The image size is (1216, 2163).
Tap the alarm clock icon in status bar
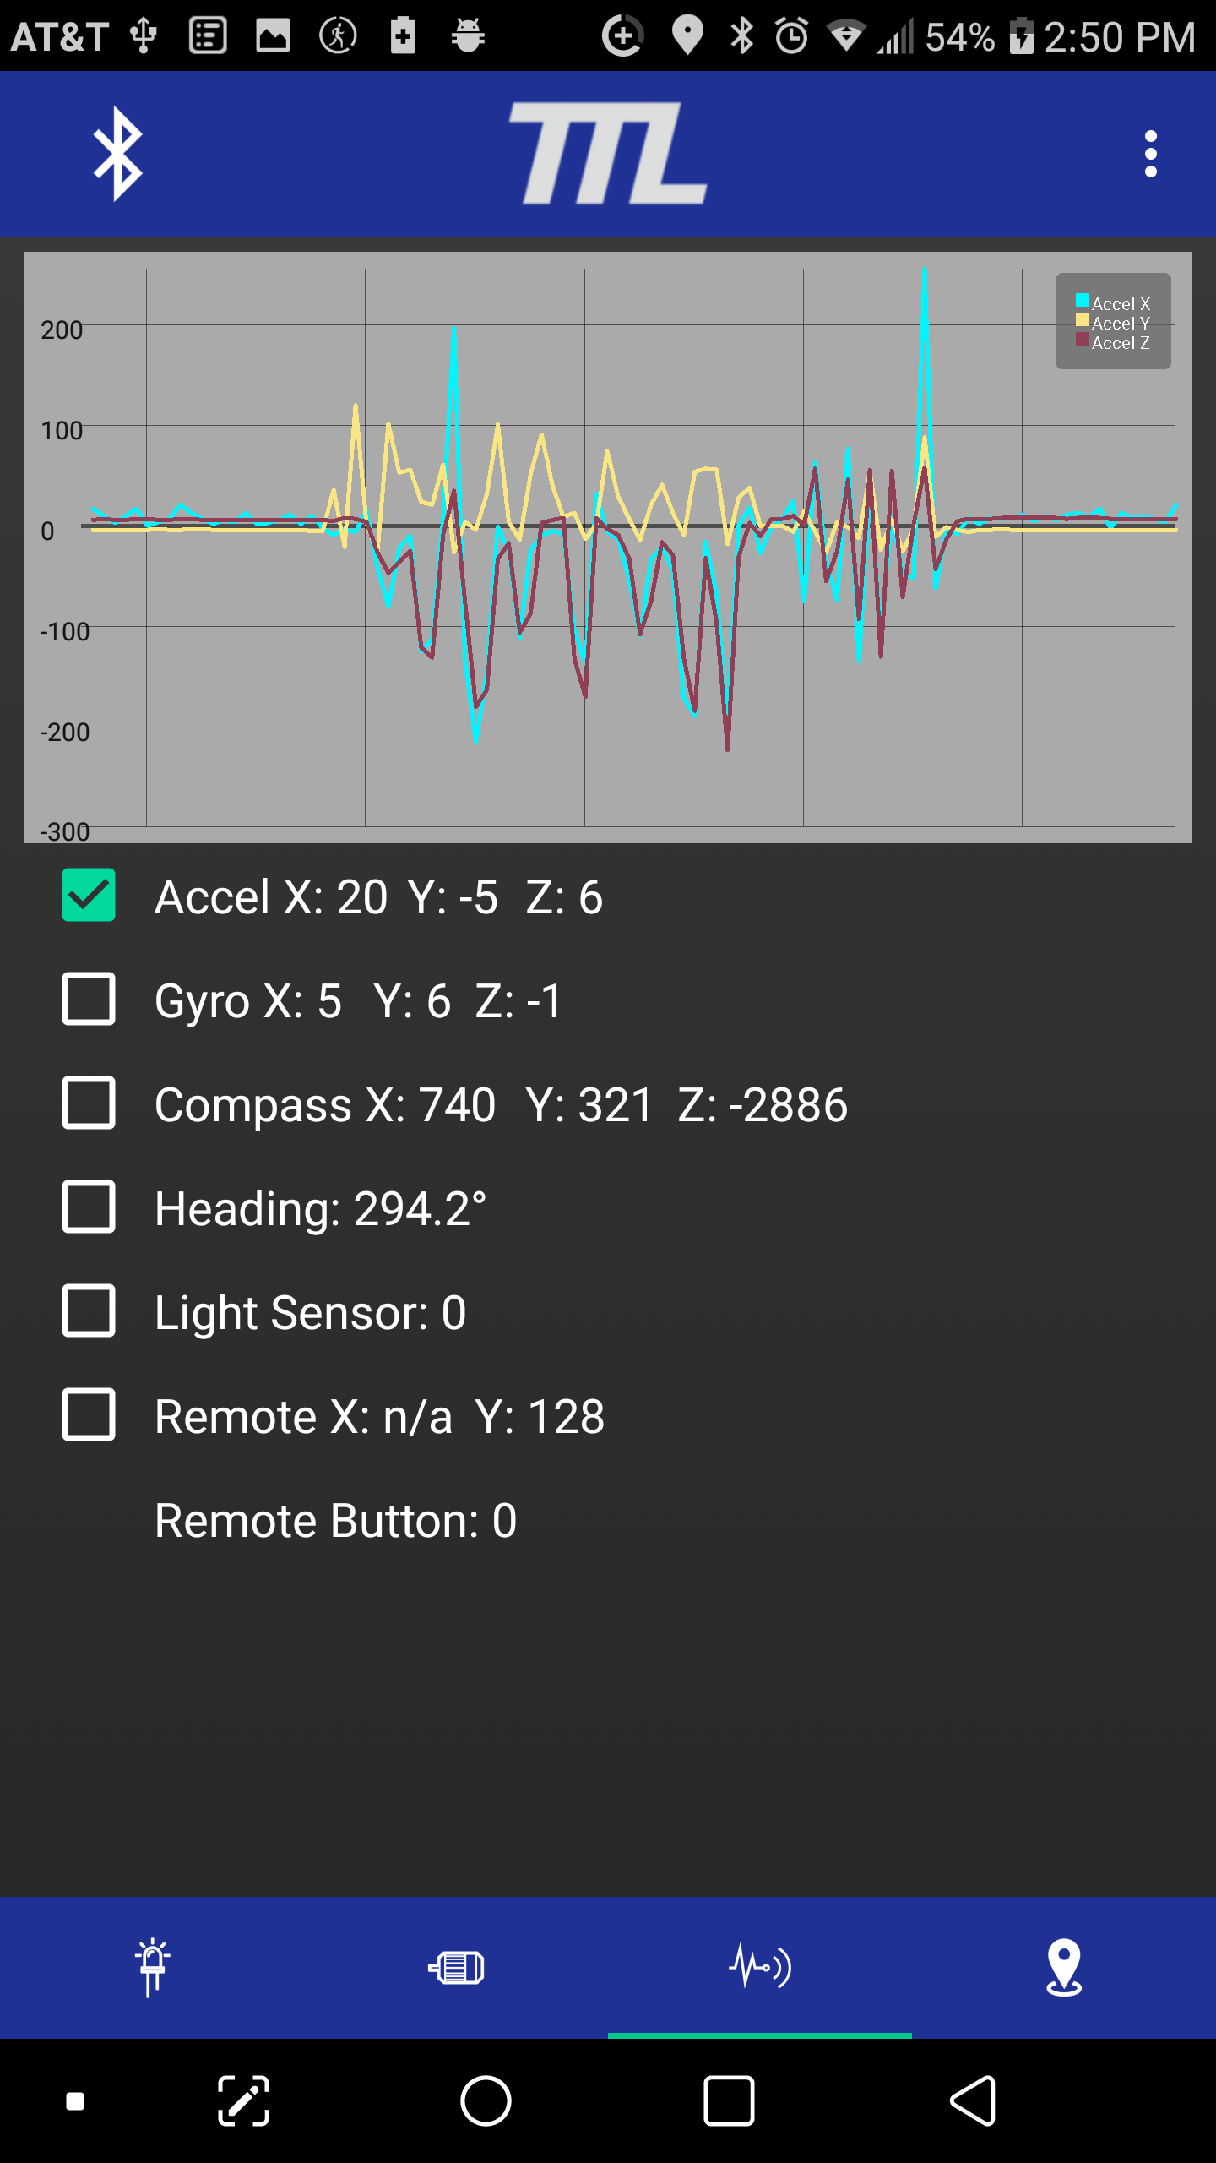click(792, 35)
